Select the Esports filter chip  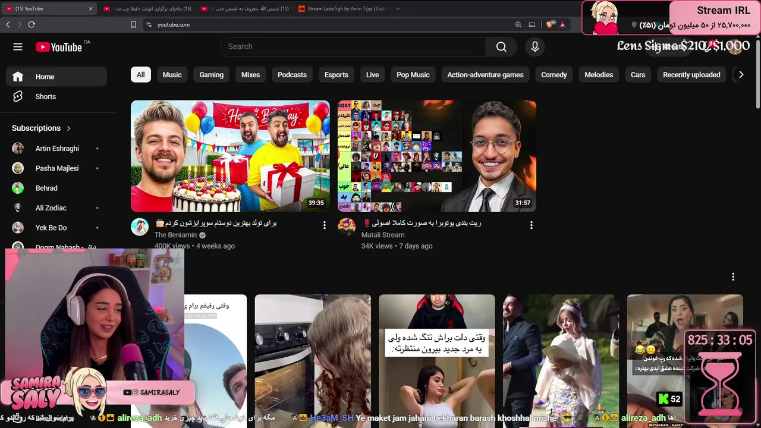[337, 75]
